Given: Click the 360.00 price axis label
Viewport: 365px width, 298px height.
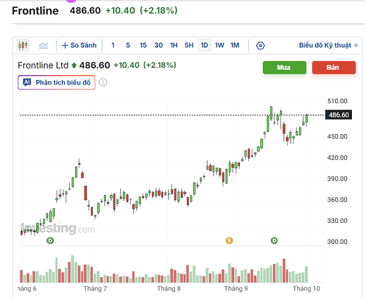Looking at the screenshot, I should [x=337, y=200].
